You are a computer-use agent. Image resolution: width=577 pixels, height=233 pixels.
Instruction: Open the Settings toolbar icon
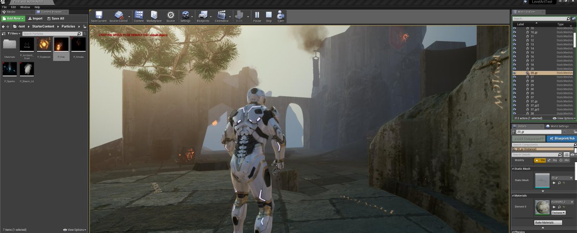pos(185,16)
